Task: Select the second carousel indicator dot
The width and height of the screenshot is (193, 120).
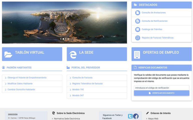Action: click(x=63, y=39)
